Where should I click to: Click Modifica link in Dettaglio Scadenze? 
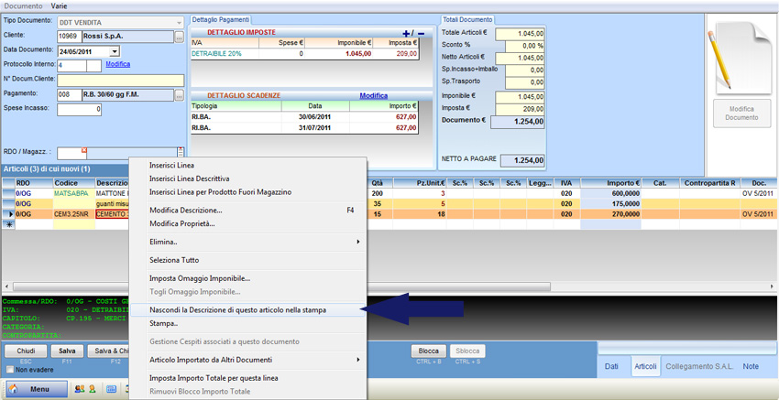[373, 95]
